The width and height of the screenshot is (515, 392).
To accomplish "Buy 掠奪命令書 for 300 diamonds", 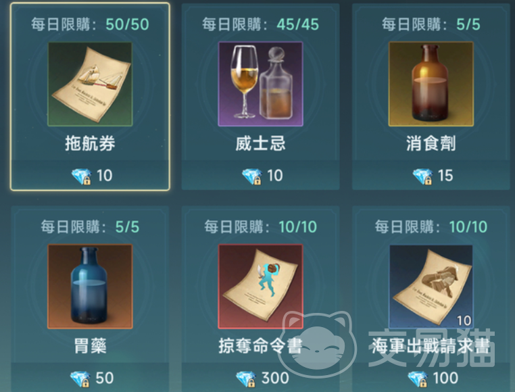I will (x=260, y=377).
